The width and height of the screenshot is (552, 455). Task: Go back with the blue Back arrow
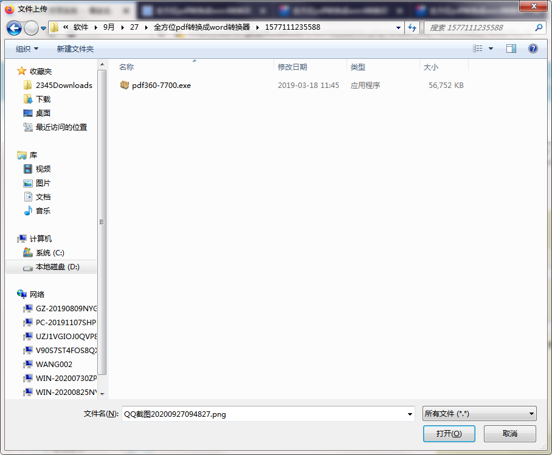[14, 28]
